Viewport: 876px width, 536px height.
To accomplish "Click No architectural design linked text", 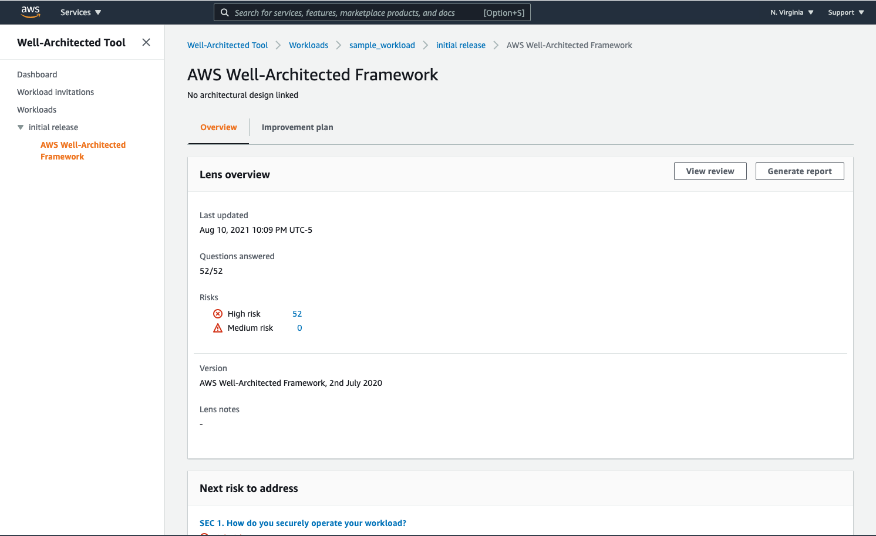I will click(x=242, y=95).
